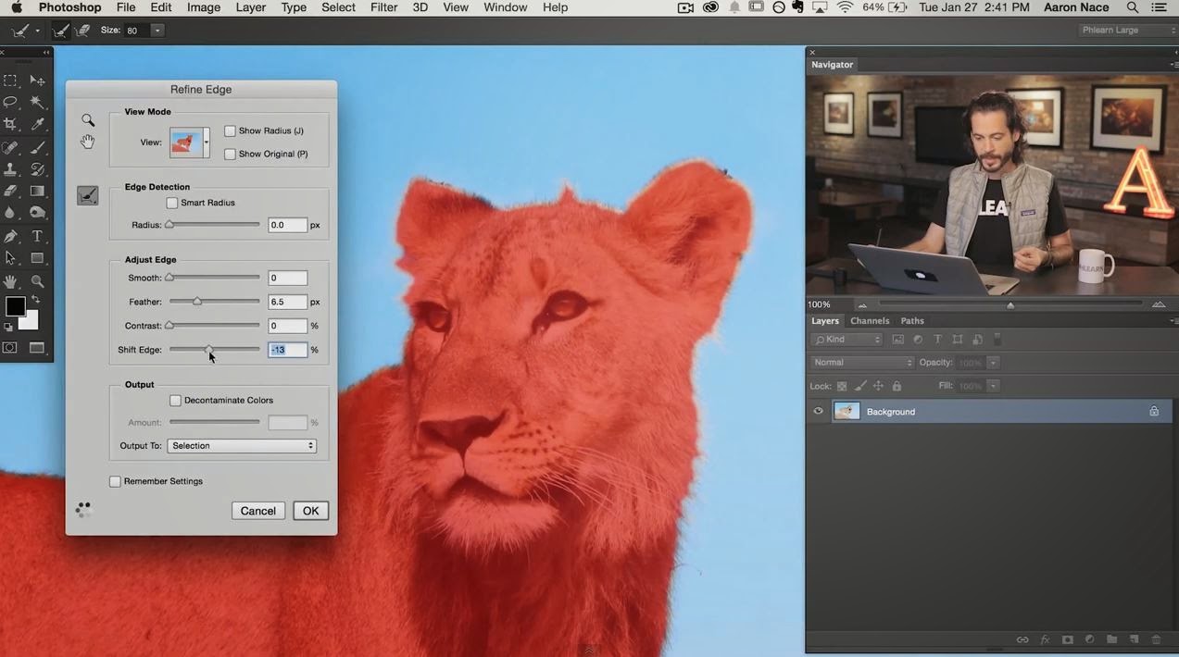The width and height of the screenshot is (1179, 657).
Task: Activate the Eraser tool
Action: [x=11, y=192]
